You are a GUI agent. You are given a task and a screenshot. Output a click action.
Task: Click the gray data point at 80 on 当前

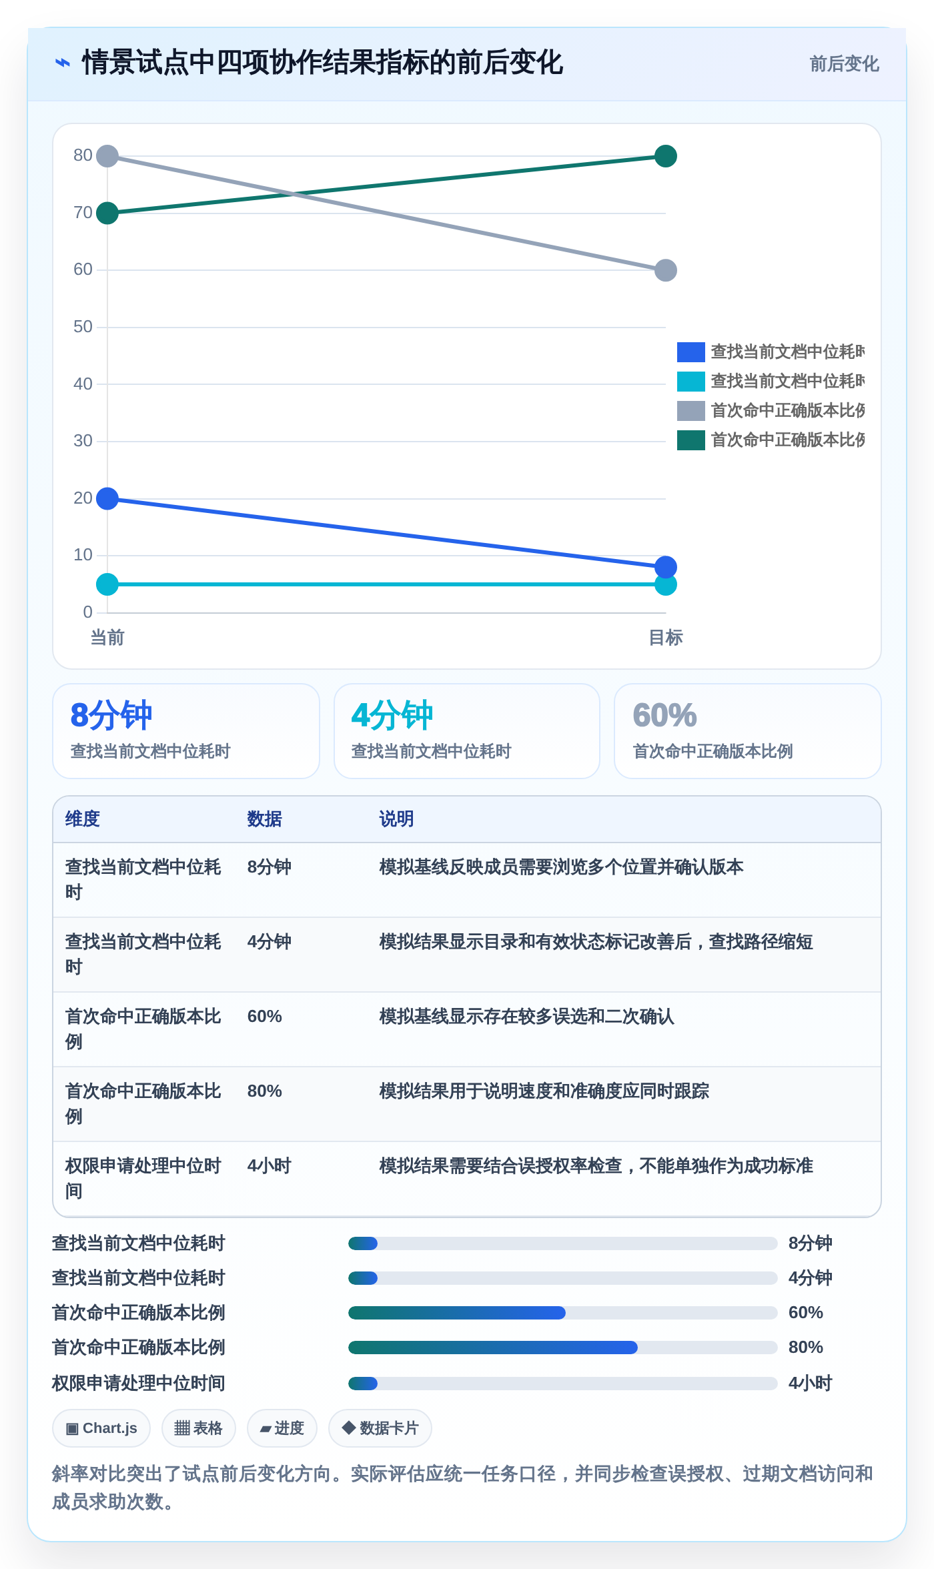click(x=107, y=156)
